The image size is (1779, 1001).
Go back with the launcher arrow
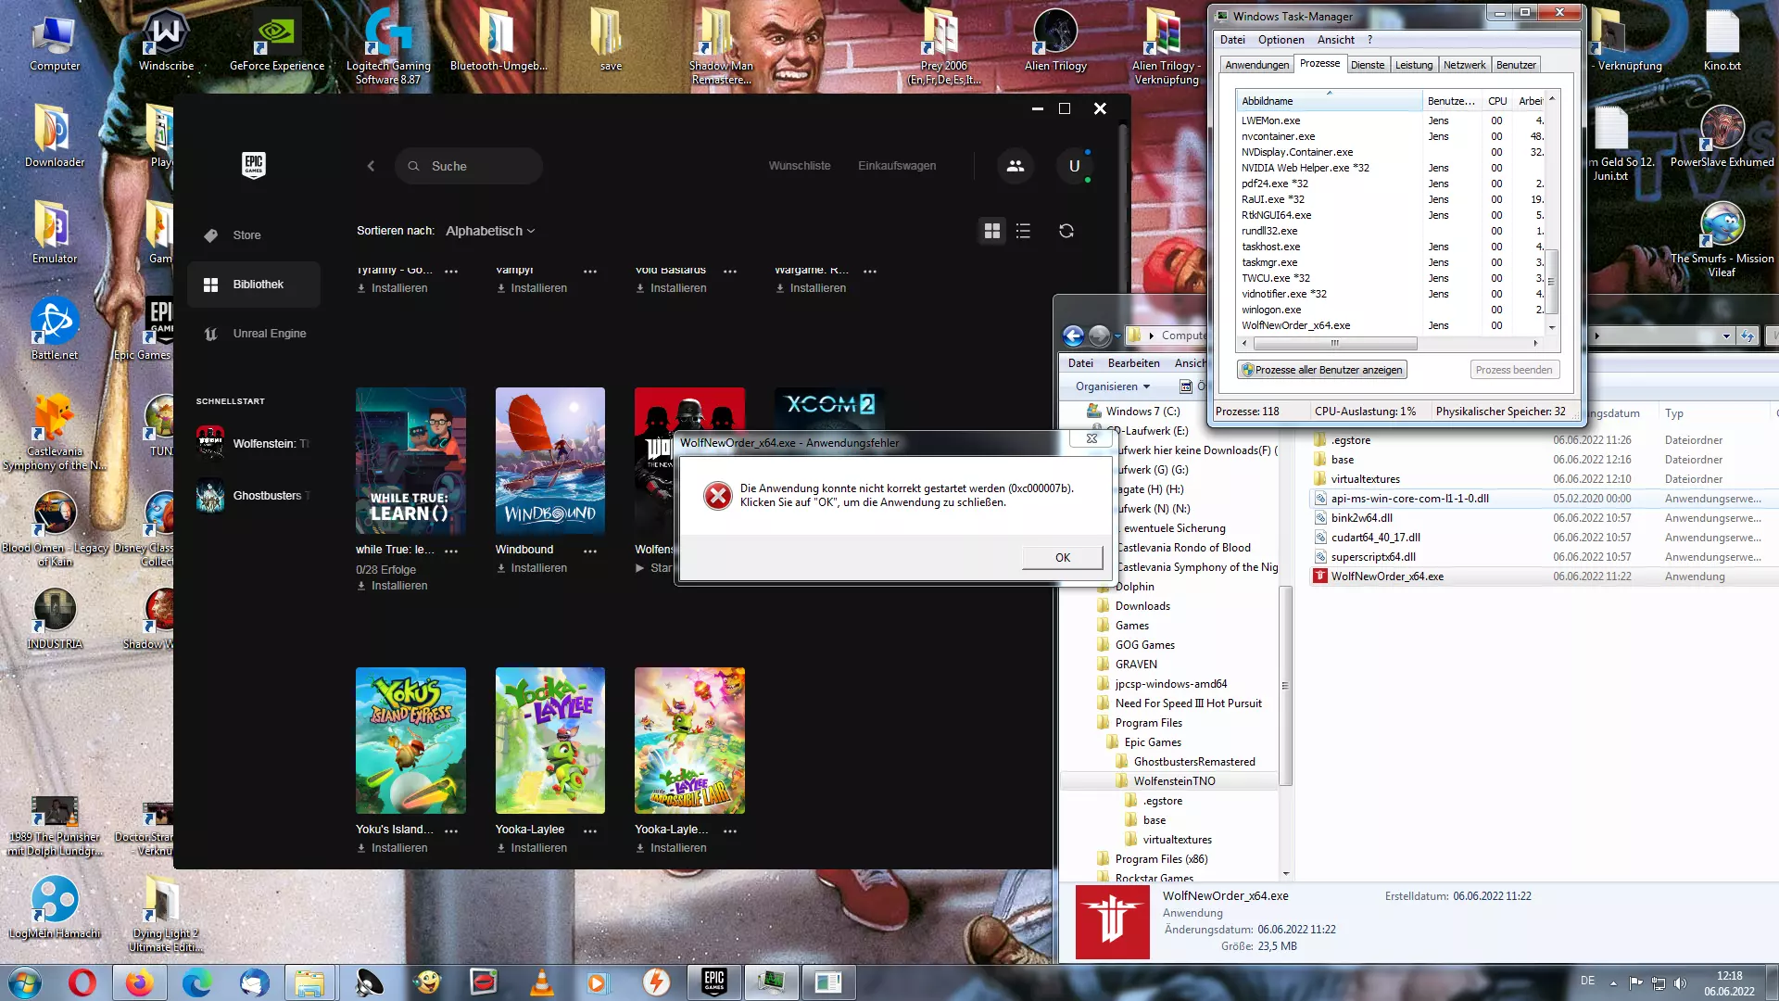coord(371,166)
